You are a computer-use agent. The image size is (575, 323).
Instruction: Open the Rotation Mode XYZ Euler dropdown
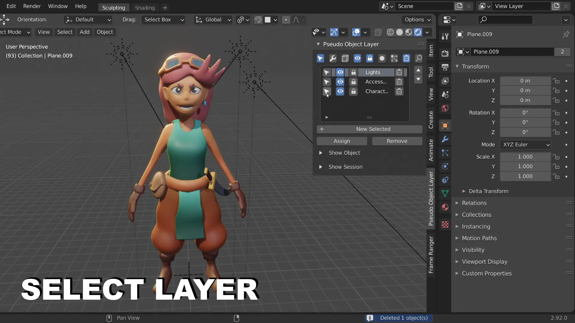click(526, 145)
